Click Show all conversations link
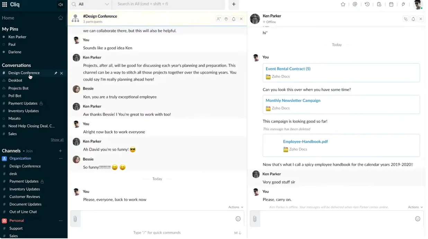Screen dimensions: 428x239 click(x=57, y=140)
